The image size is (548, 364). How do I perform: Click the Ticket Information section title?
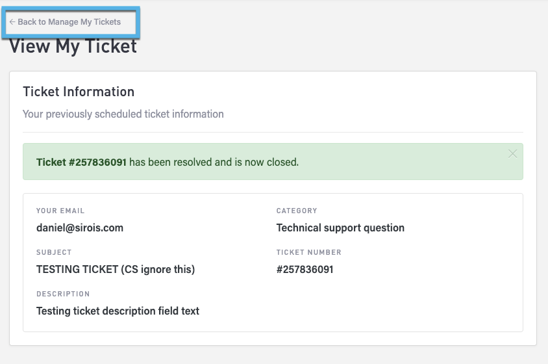79,92
